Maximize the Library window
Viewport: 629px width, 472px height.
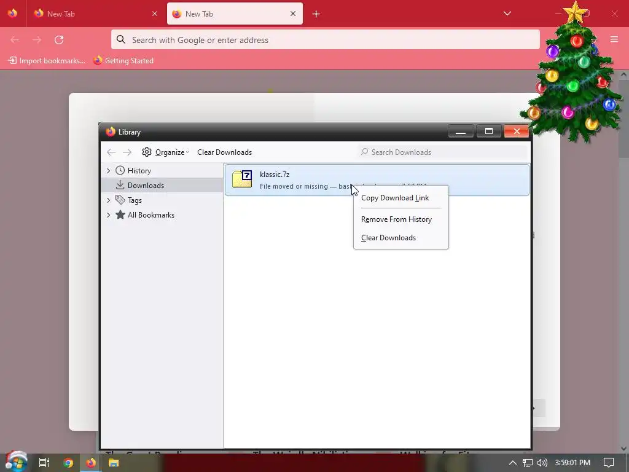coord(488,132)
